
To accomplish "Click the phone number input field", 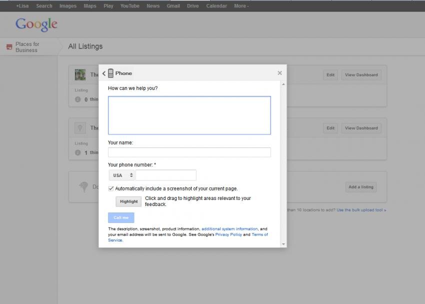I will [x=166, y=175].
